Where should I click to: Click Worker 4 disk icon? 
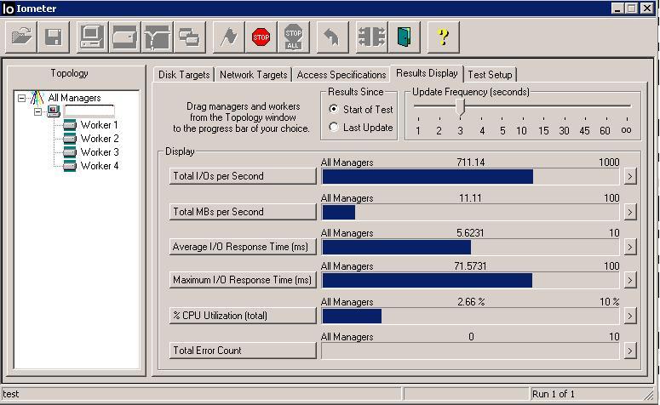click(x=70, y=166)
